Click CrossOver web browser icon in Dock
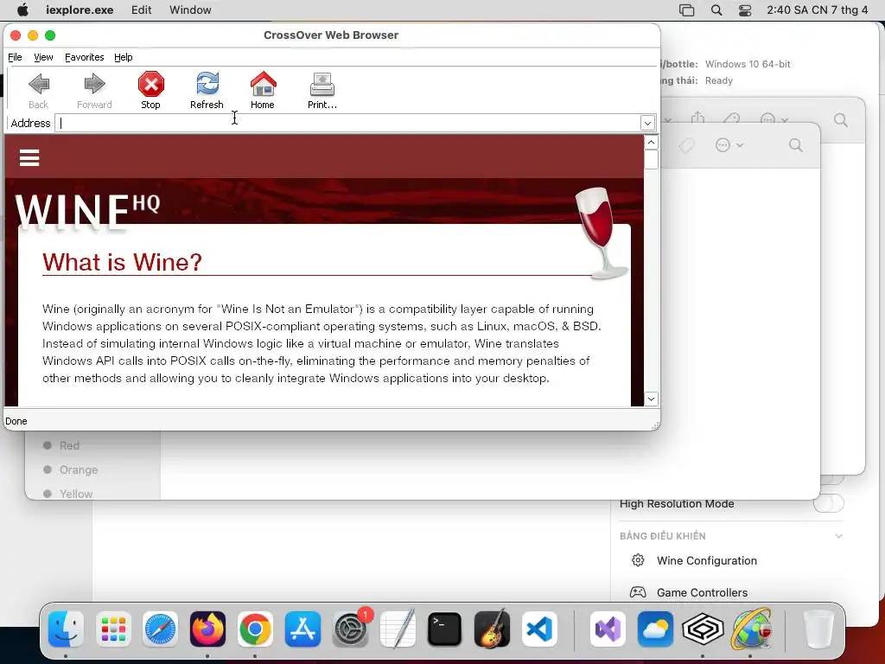The height and width of the screenshot is (664, 885). coord(751,629)
